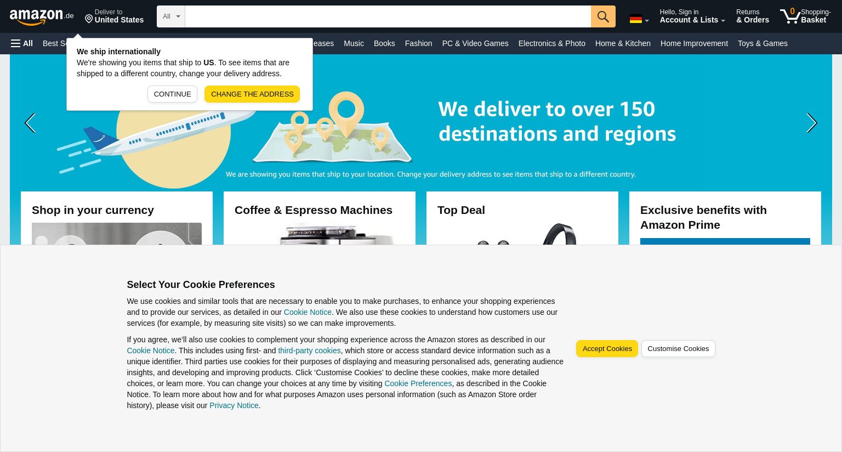Click the Amazon.de logo
The image size is (842, 452).
(x=42, y=16)
